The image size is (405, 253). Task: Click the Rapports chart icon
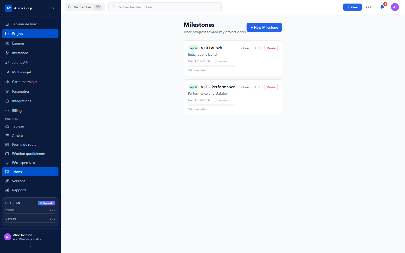tap(7, 190)
